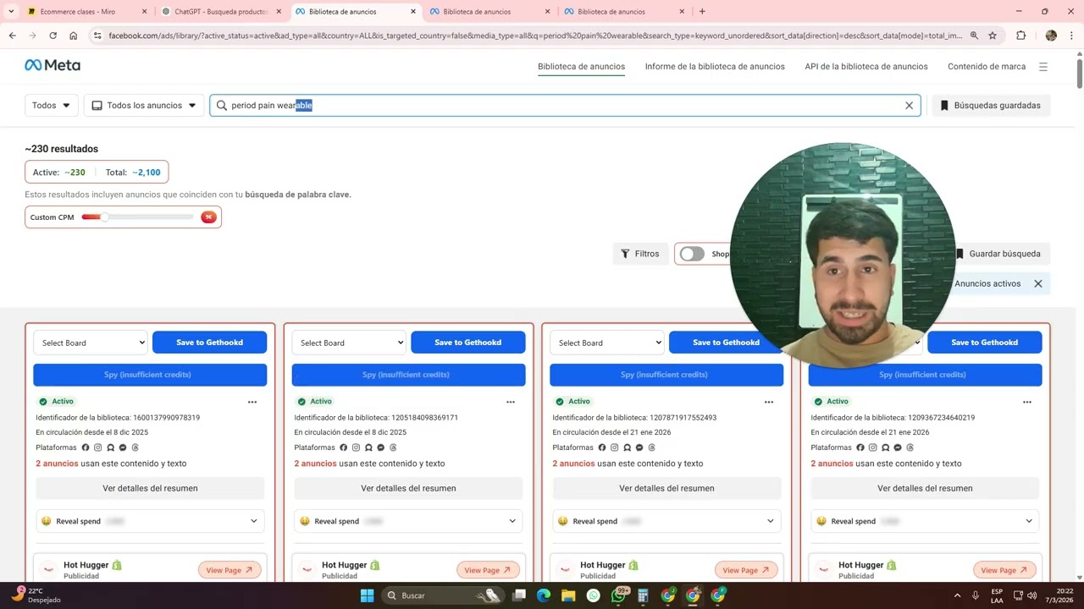Toggle the Shop switch next to Filtros

coord(692,254)
